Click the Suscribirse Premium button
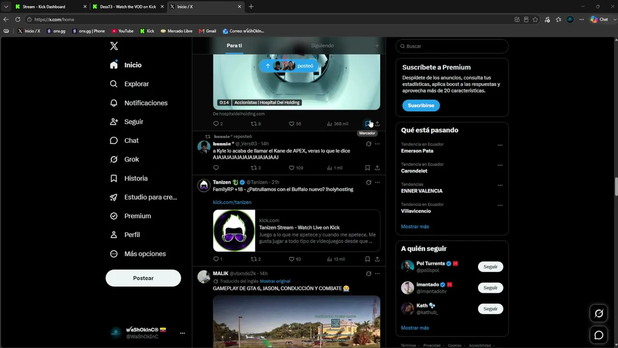Viewport: 618px width, 348px height. coord(421,105)
